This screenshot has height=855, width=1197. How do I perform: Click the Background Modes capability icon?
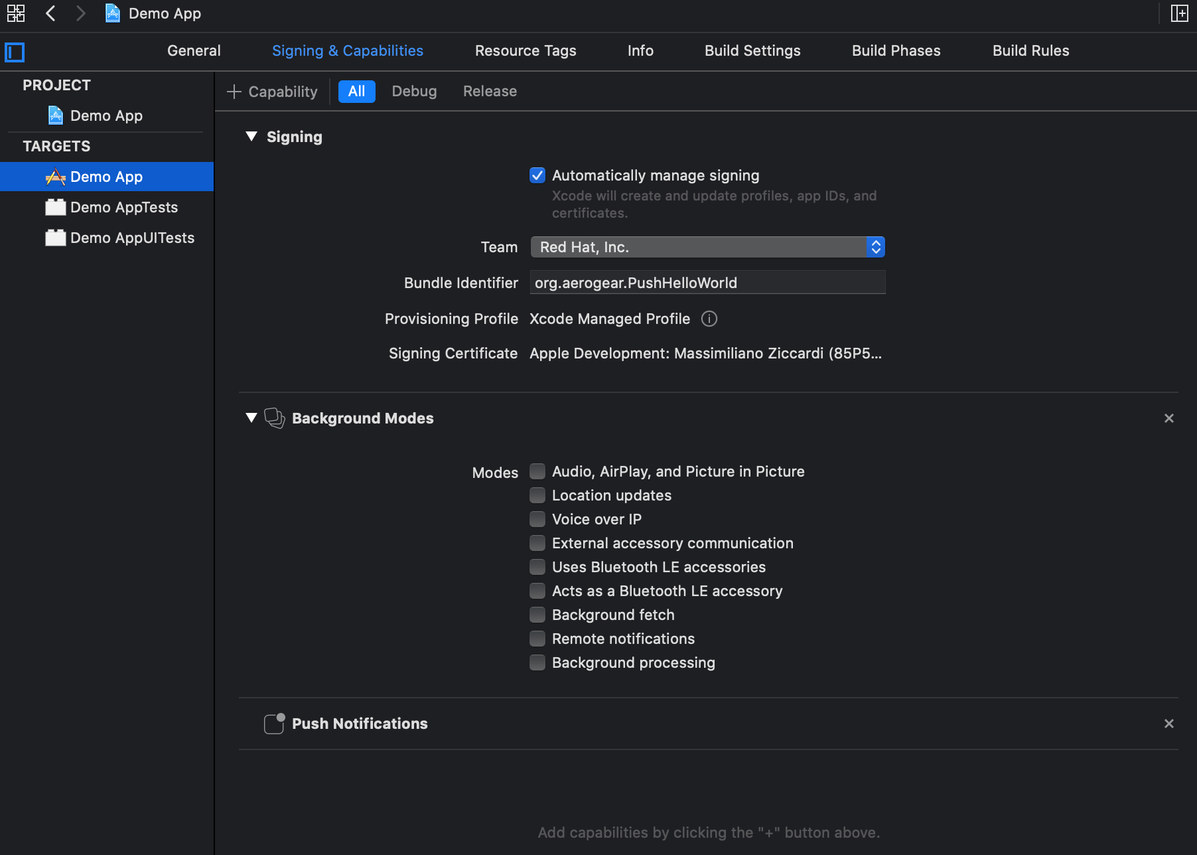tap(275, 418)
